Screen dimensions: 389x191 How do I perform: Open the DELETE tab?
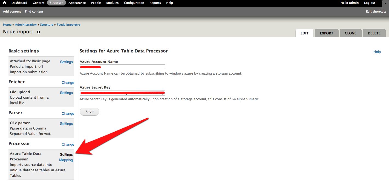click(374, 33)
